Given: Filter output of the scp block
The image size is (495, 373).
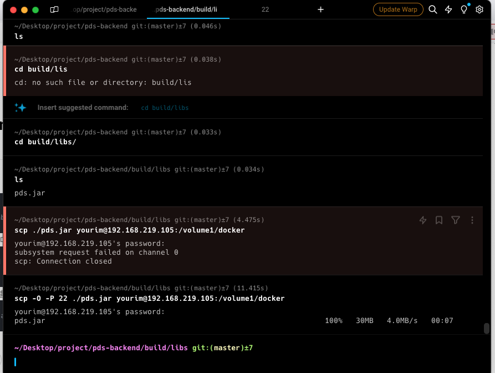Looking at the screenshot, I should coord(456,220).
